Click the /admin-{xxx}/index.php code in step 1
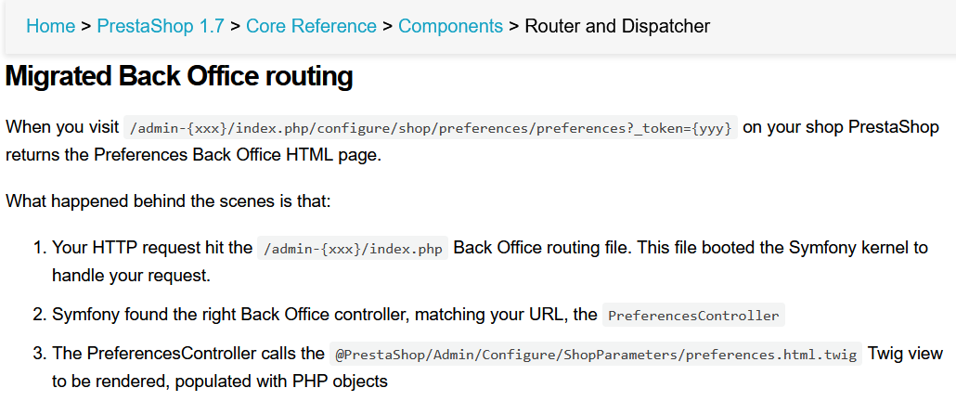Screen dimensions: 956x401 pyautogui.click(x=353, y=248)
